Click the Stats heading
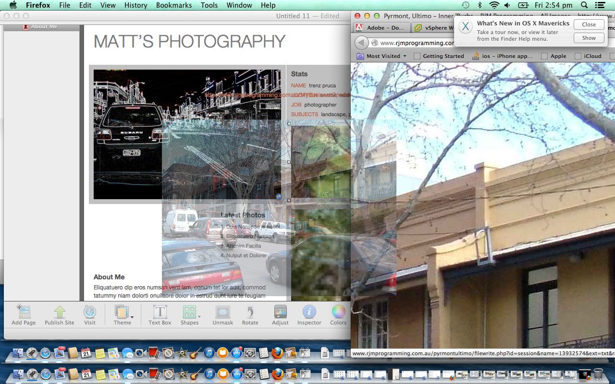Screen dimensions: 615x384 point(299,74)
